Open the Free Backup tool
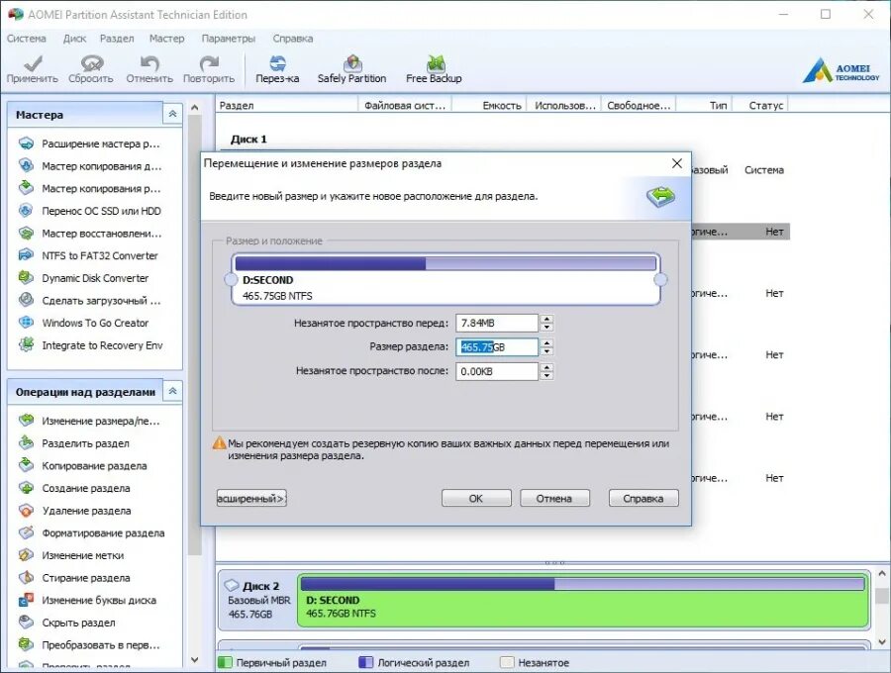Screen dimensions: 891x673 point(434,69)
